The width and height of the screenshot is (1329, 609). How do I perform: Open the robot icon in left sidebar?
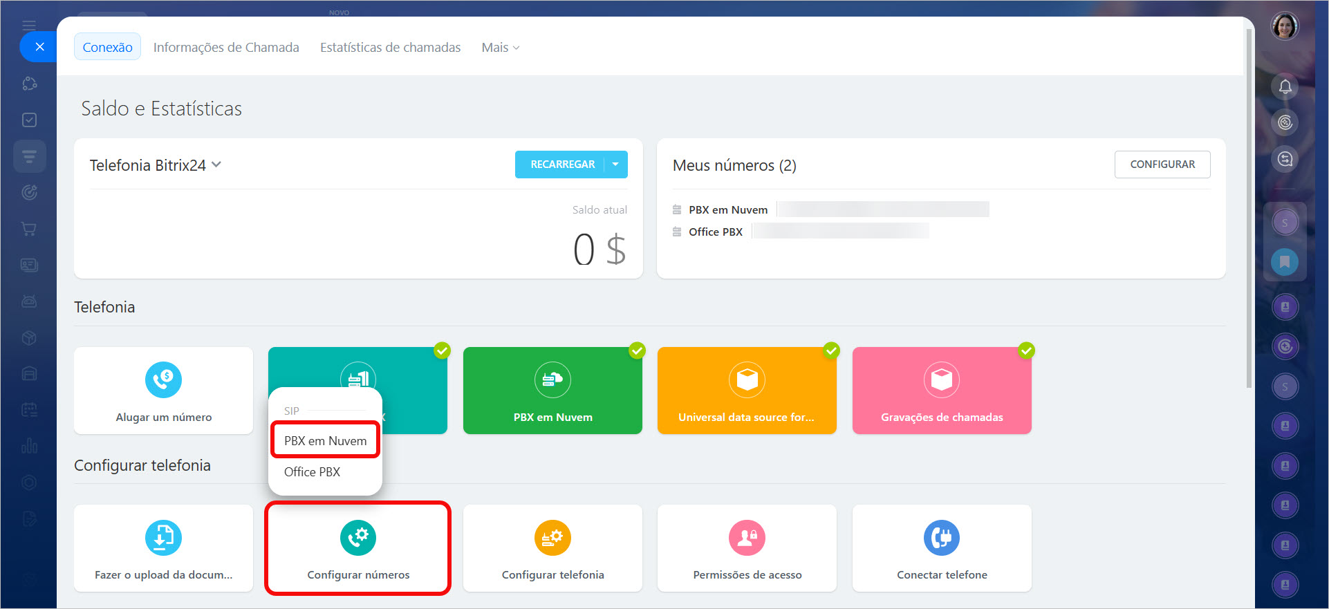pos(29,301)
